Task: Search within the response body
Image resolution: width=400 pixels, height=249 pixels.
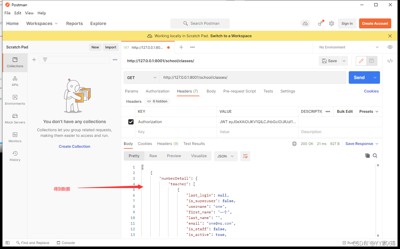Action: click(x=375, y=156)
